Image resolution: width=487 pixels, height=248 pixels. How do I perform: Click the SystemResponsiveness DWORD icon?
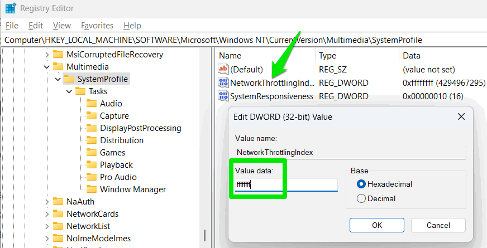tap(223, 96)
